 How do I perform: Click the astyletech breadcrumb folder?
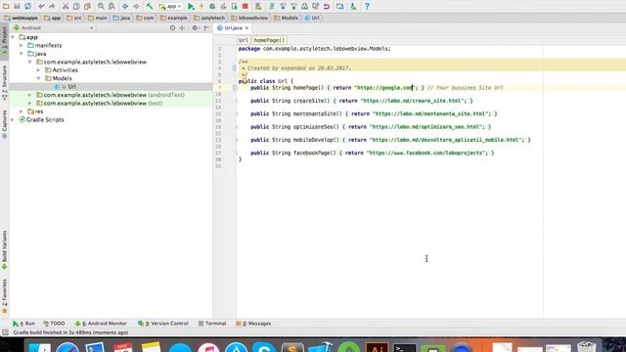[x=209, y=18]
